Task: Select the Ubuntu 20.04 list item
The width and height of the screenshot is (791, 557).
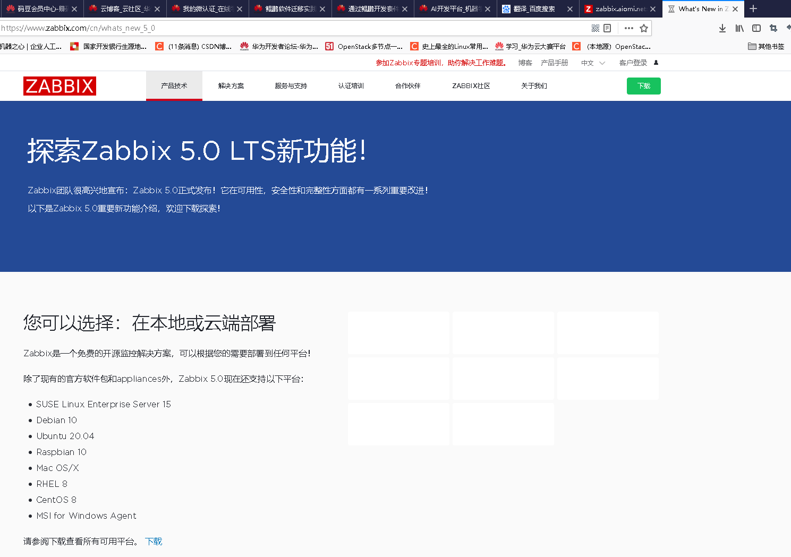Action: 65,436
